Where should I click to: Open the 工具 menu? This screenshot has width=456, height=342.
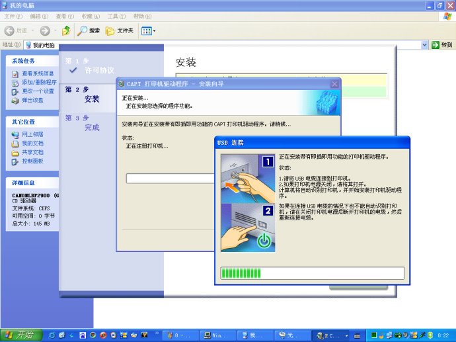click(116, 16)
